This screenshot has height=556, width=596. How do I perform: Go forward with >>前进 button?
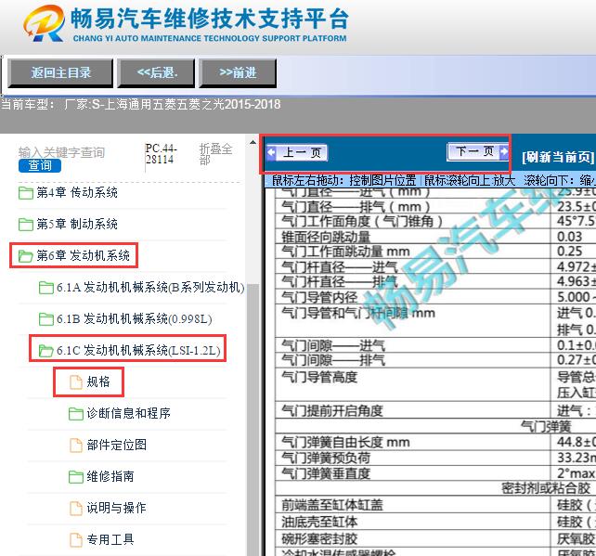tap(238, 72)
